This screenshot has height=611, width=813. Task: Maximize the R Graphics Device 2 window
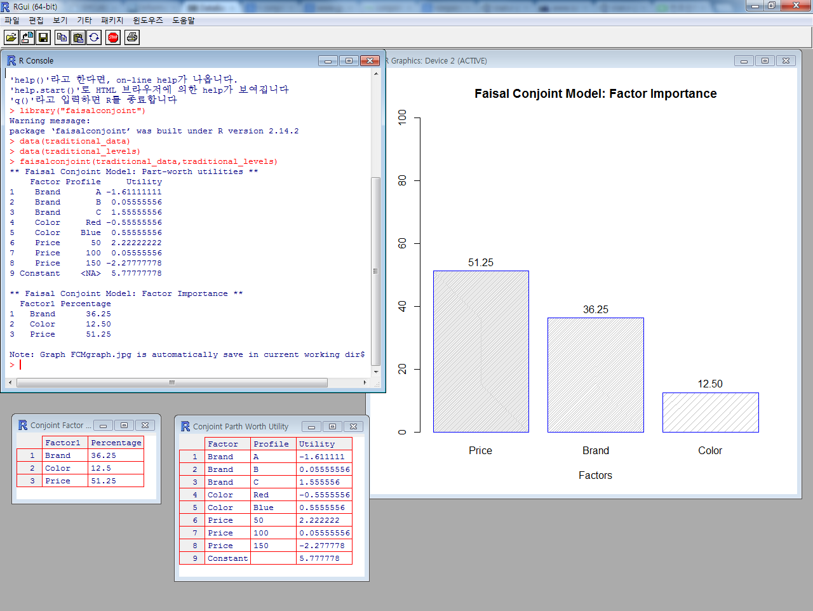coord(765,61)
